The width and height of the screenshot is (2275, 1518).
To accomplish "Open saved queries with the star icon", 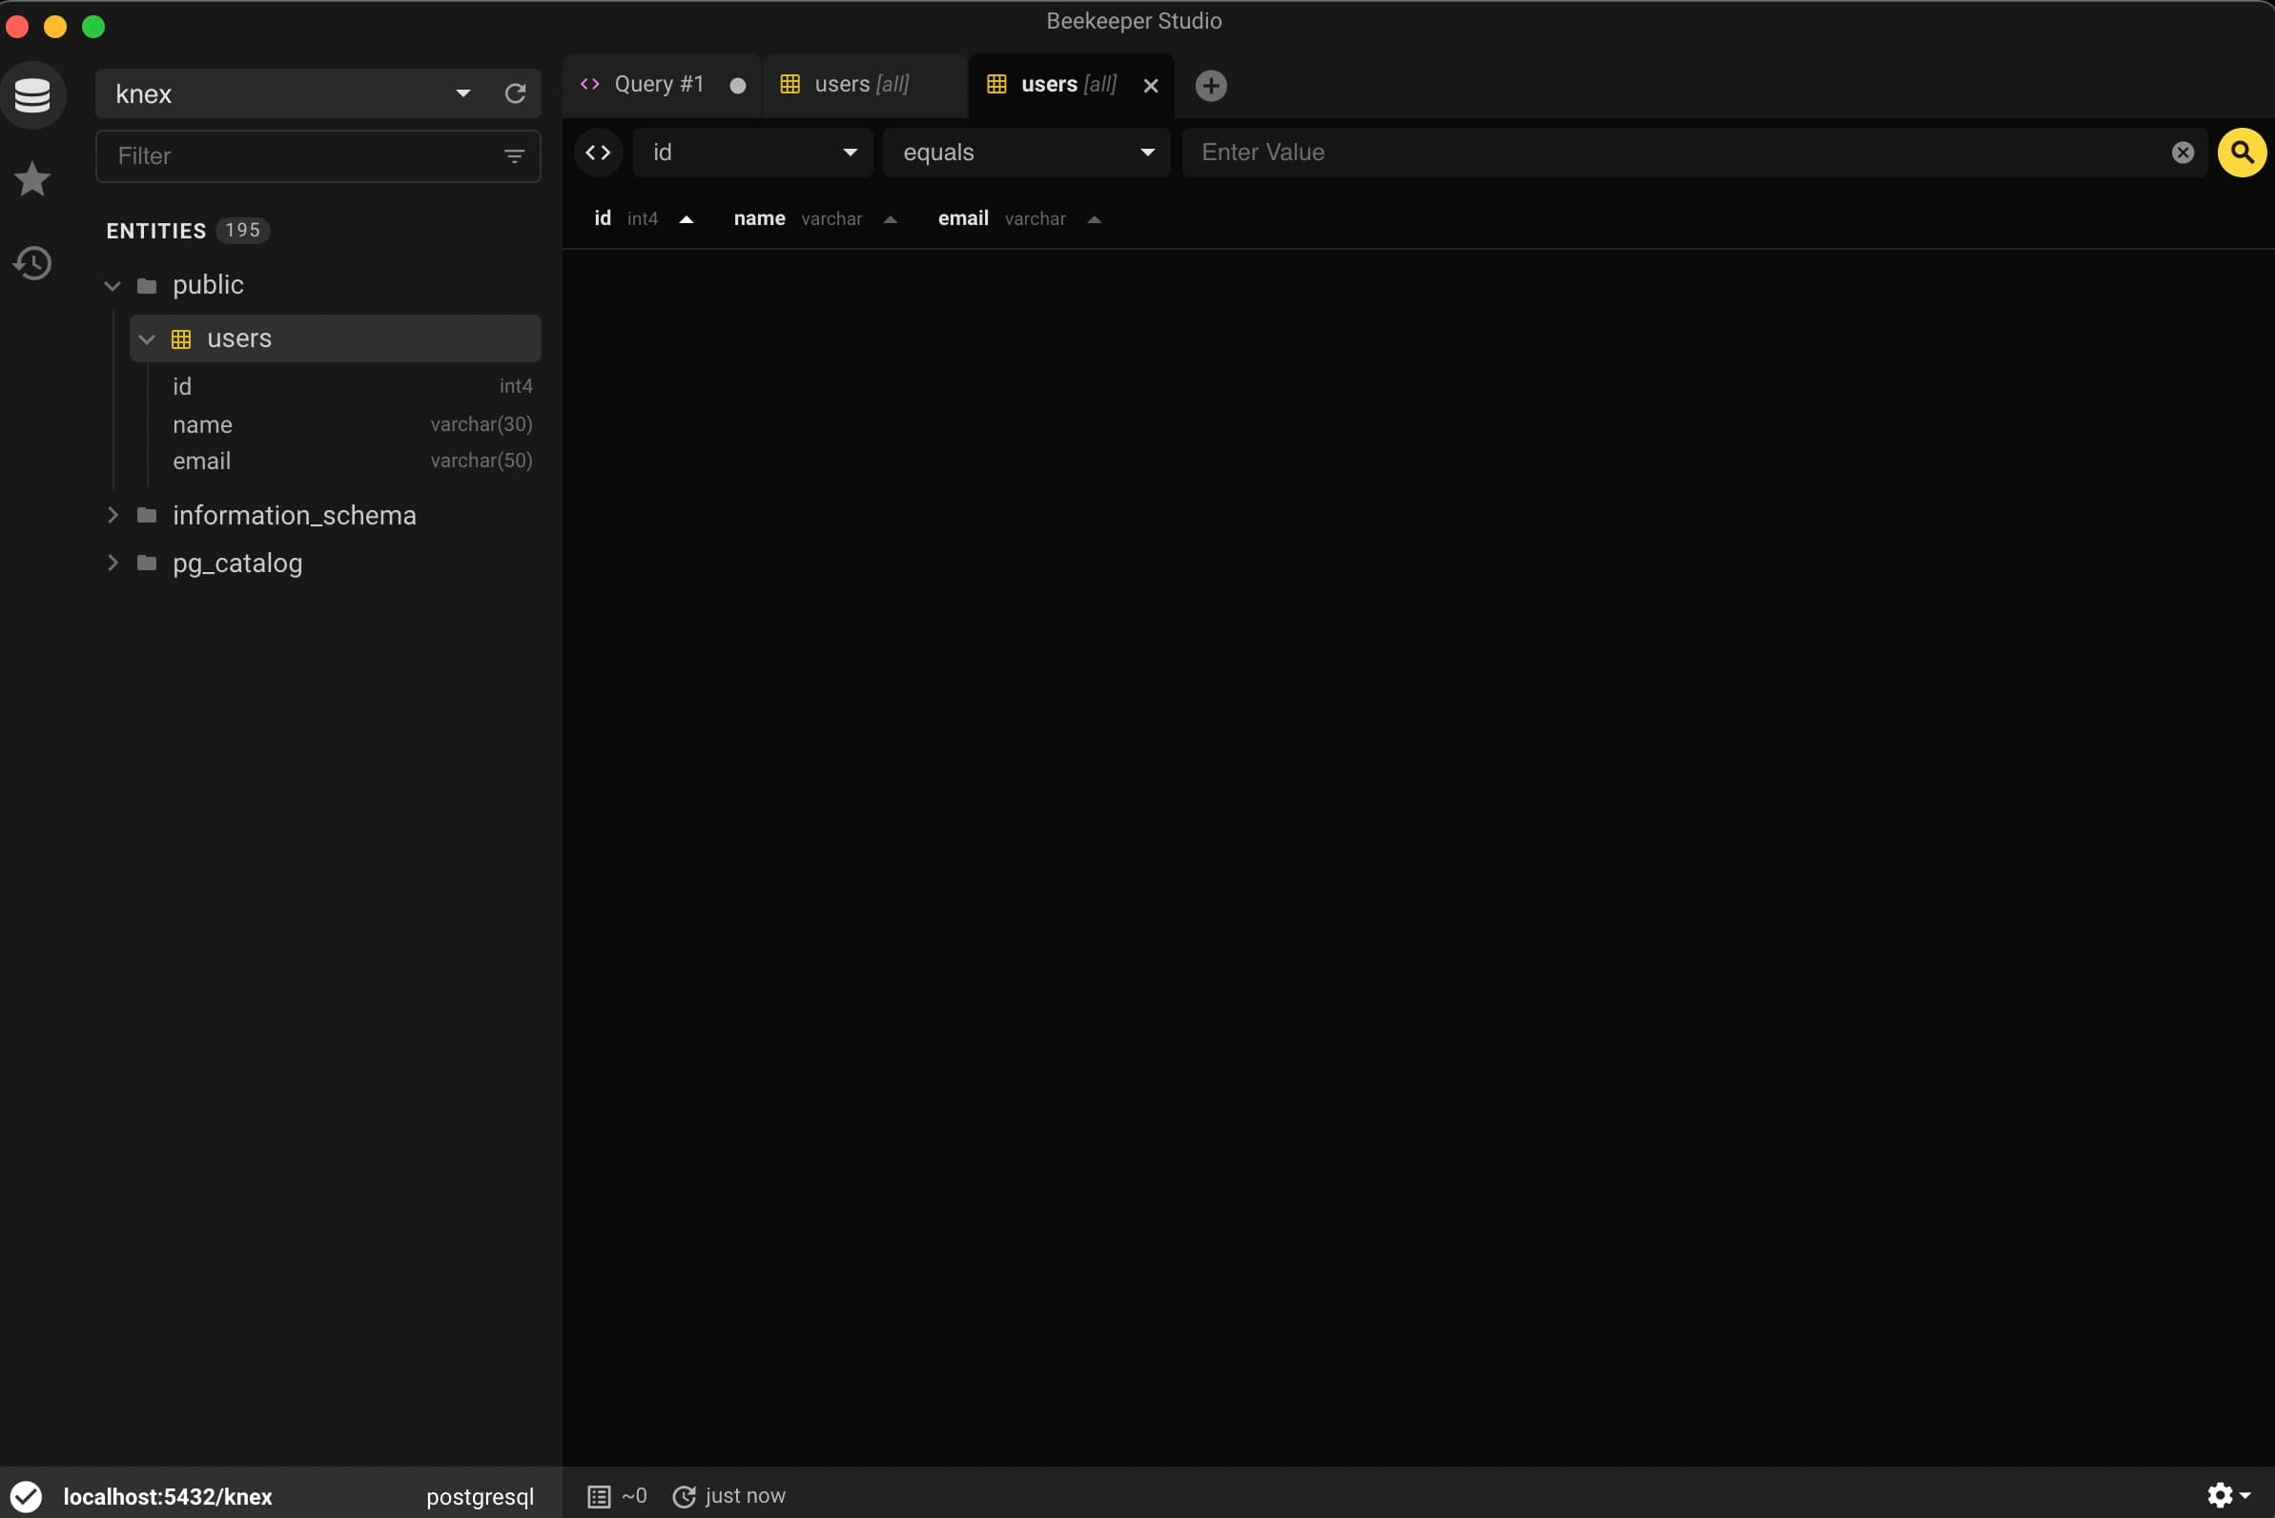I will coord(32,178).
